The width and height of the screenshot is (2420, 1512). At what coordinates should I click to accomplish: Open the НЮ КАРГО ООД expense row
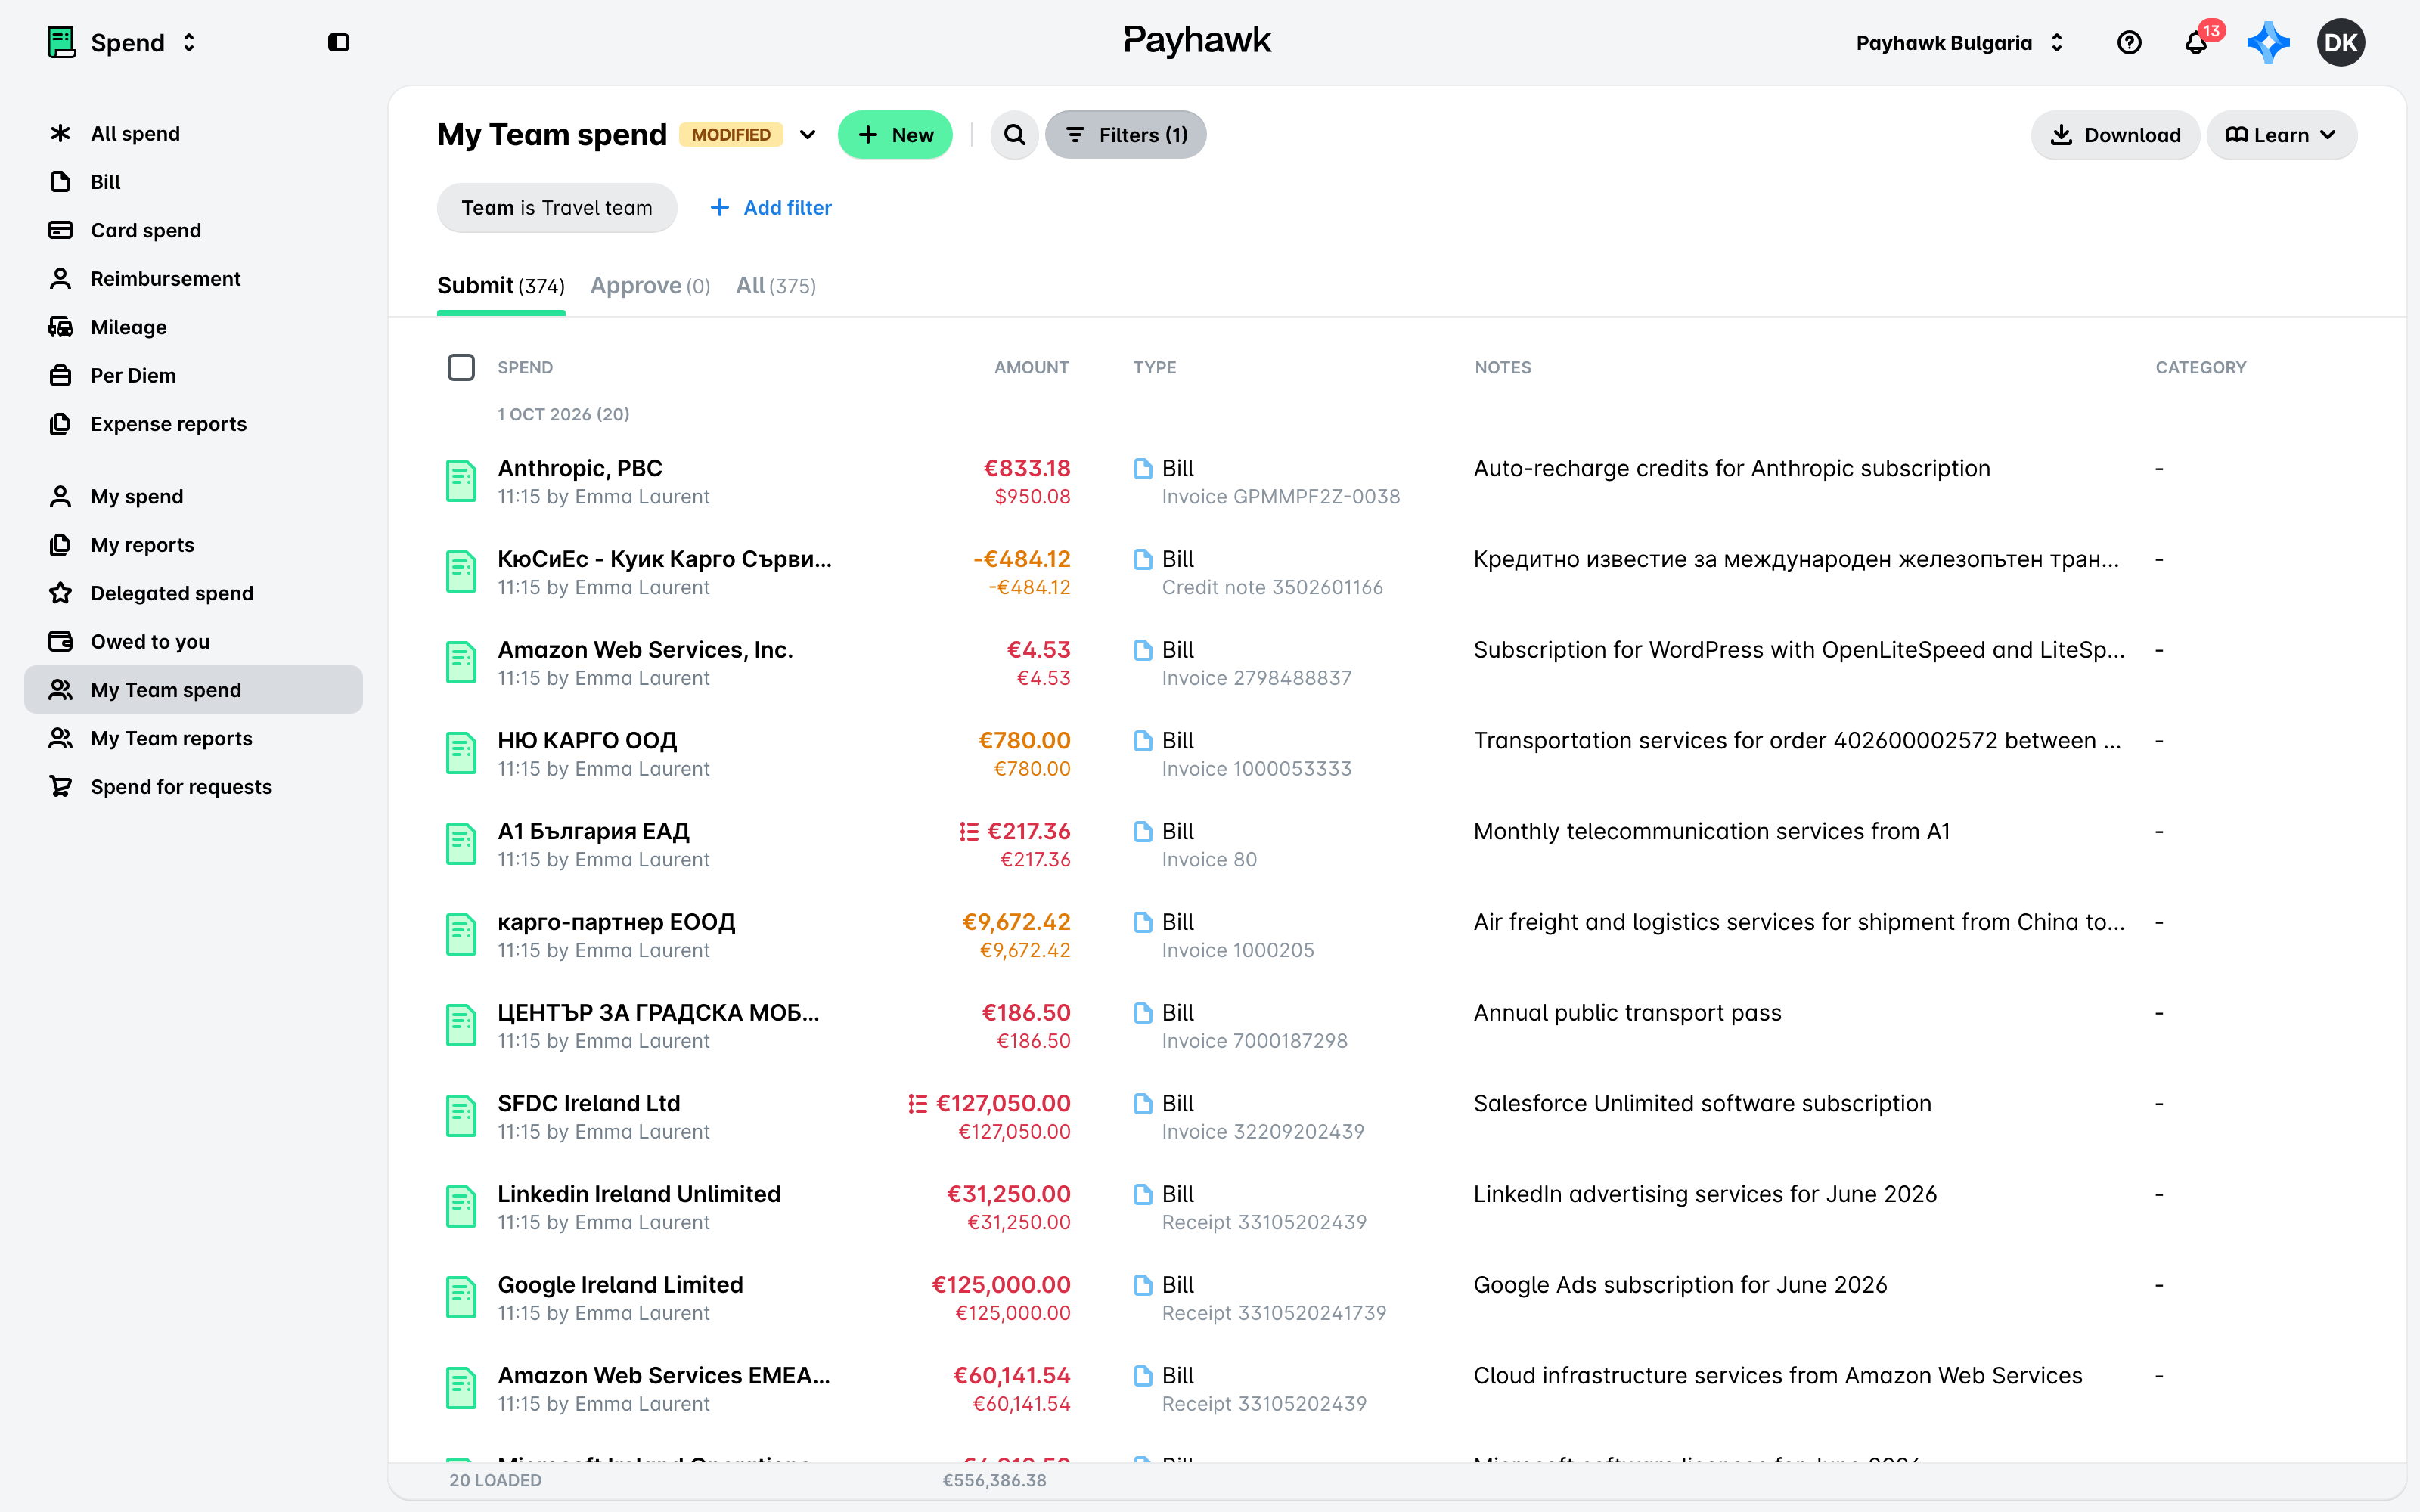point(1396,754)
